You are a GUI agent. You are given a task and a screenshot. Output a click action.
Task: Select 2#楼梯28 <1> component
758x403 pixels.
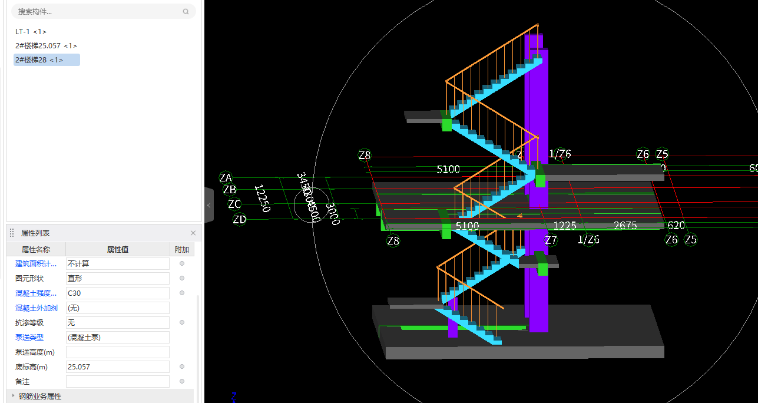coord(47,60)
